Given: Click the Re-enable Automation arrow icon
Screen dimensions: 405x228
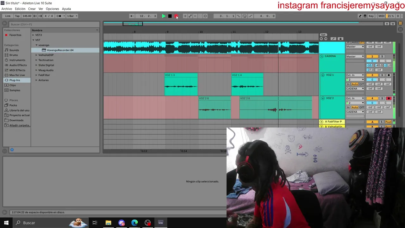Looking at the screenshot, I should pyautogui.click(x=195, y=16).
